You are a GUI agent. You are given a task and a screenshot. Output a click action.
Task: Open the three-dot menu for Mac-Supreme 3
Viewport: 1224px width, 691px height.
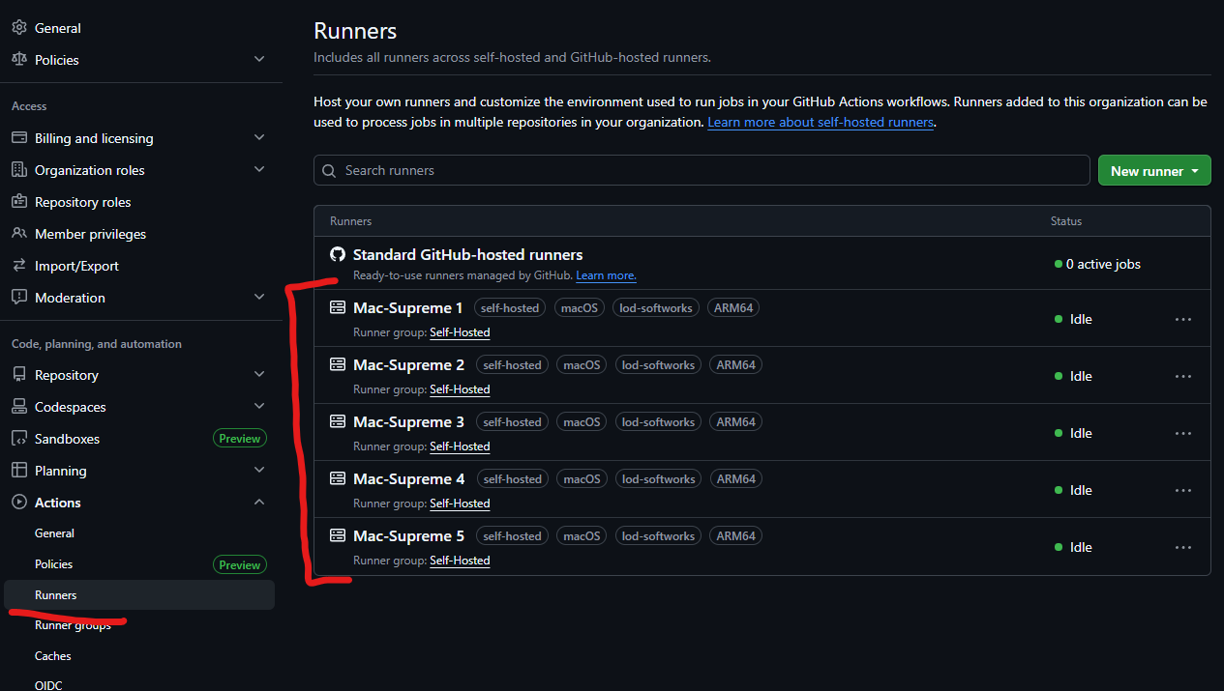tap(1183, 433)
